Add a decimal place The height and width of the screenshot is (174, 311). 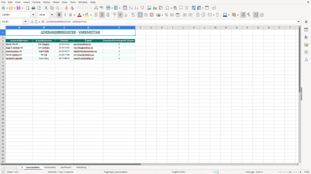185,15
